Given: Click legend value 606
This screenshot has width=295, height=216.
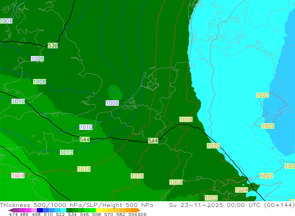Looking at the screenshot, I should [x=142, y=214].
